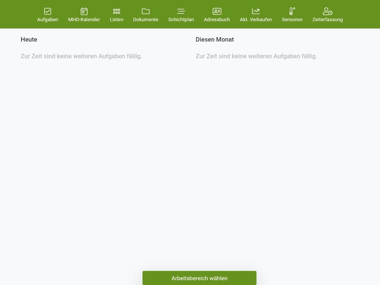Screen dimensions: 380x285
Task: Click the Arbeitsbereich wählen button
Action: point(199,278)
